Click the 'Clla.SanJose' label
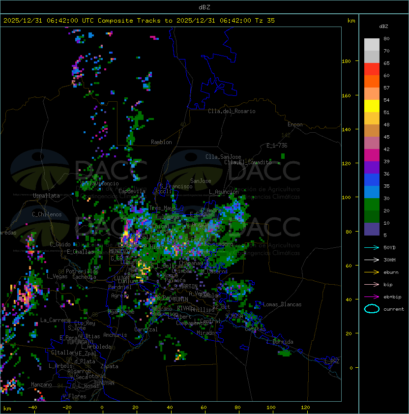Viewport: 409px width, 414px height. tap(223, 157)
